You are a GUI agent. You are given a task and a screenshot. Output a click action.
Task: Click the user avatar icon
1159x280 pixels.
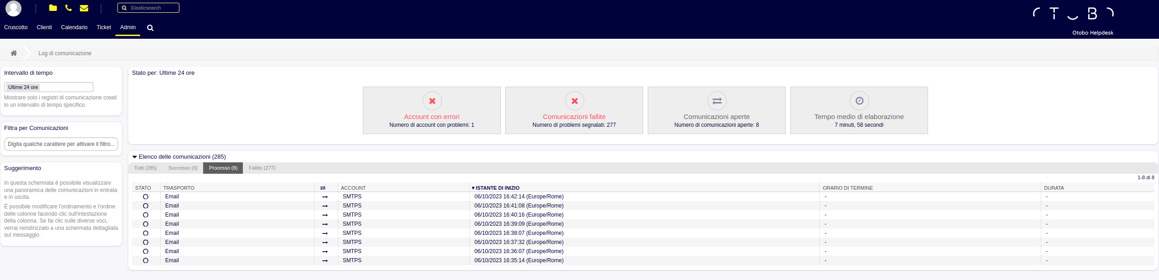pyautogui.click(x=13, y=8)
